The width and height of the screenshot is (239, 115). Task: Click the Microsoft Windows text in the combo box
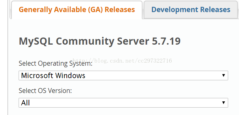53,76
